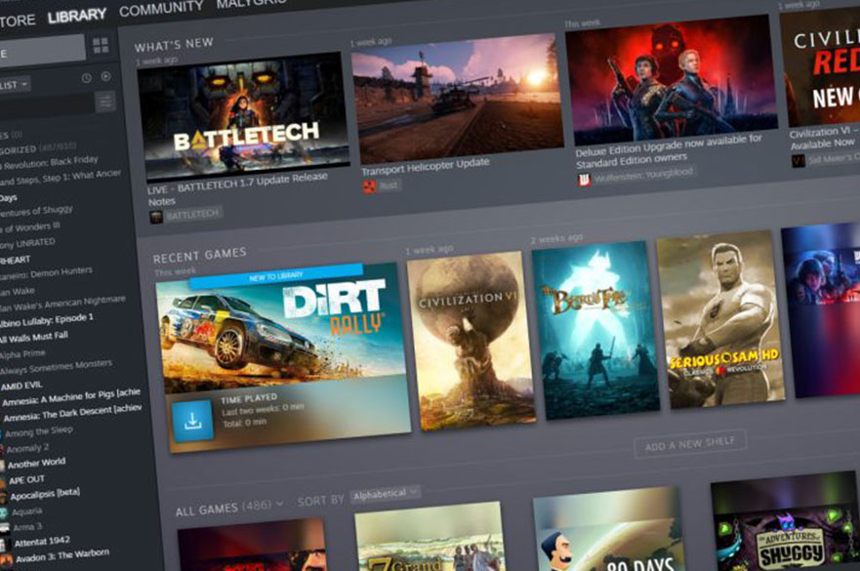
Task: Select Amnesia: A Machine for Pigs
Action: (71, 397)
